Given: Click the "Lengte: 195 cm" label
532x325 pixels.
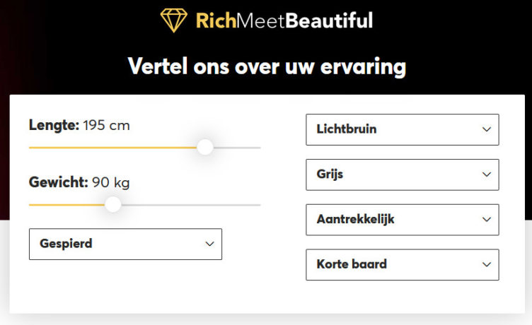Looking at the screenshot, I should [x=79, y=126].
